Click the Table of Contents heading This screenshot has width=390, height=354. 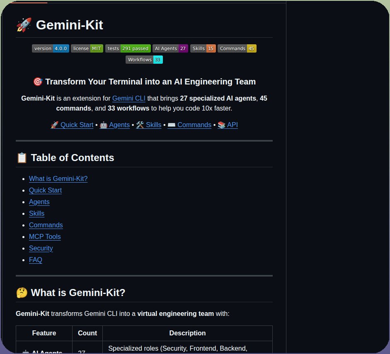pyautogui.click(x=65, y=158)
